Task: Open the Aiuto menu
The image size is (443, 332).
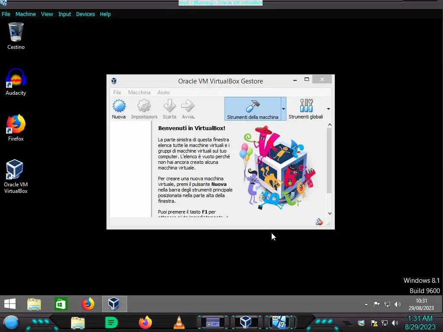Action: click(164, 93)
